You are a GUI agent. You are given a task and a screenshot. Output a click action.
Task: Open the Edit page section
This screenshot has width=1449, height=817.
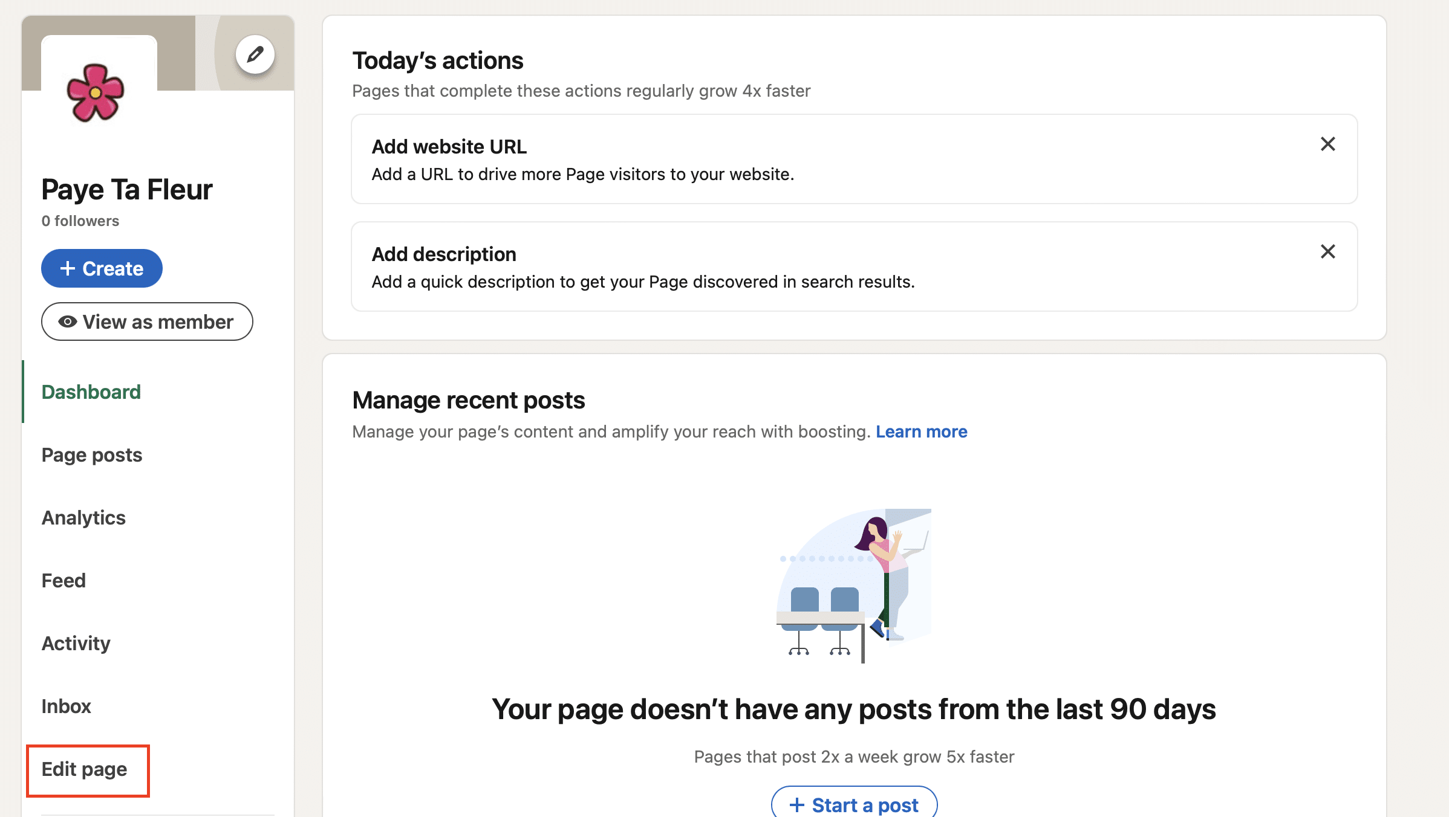point(83,768)
